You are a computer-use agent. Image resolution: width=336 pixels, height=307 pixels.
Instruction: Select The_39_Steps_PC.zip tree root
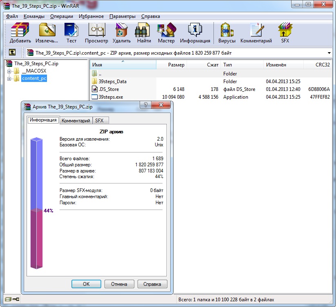click(36, 64)
